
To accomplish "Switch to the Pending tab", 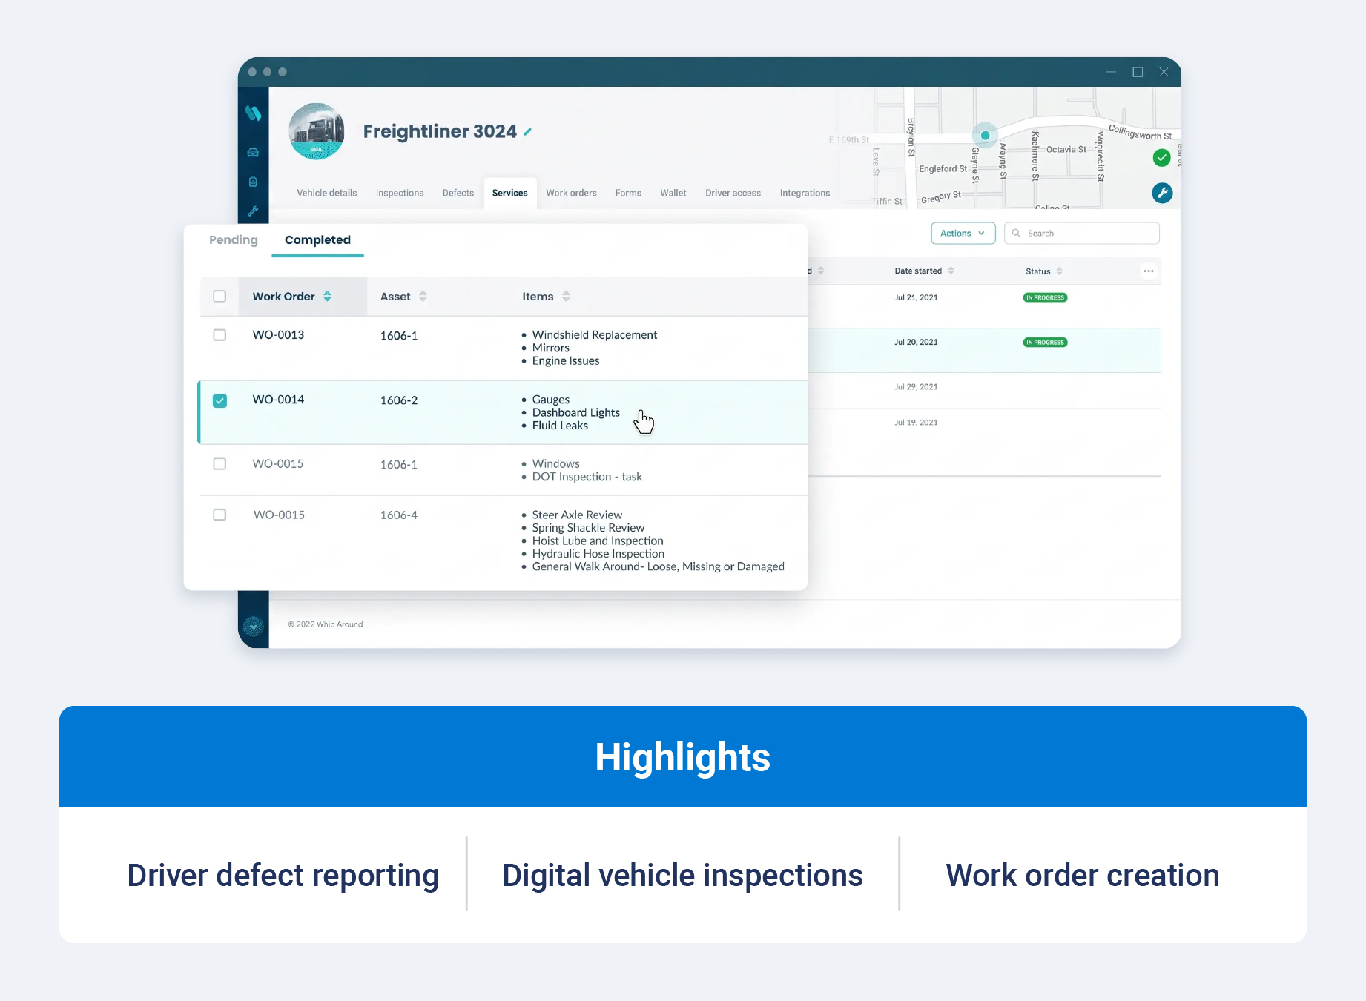I will coord(234,239).
